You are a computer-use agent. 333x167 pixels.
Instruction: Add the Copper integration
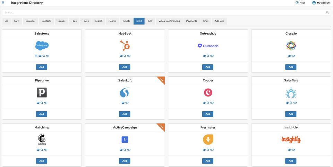(208, 114)
